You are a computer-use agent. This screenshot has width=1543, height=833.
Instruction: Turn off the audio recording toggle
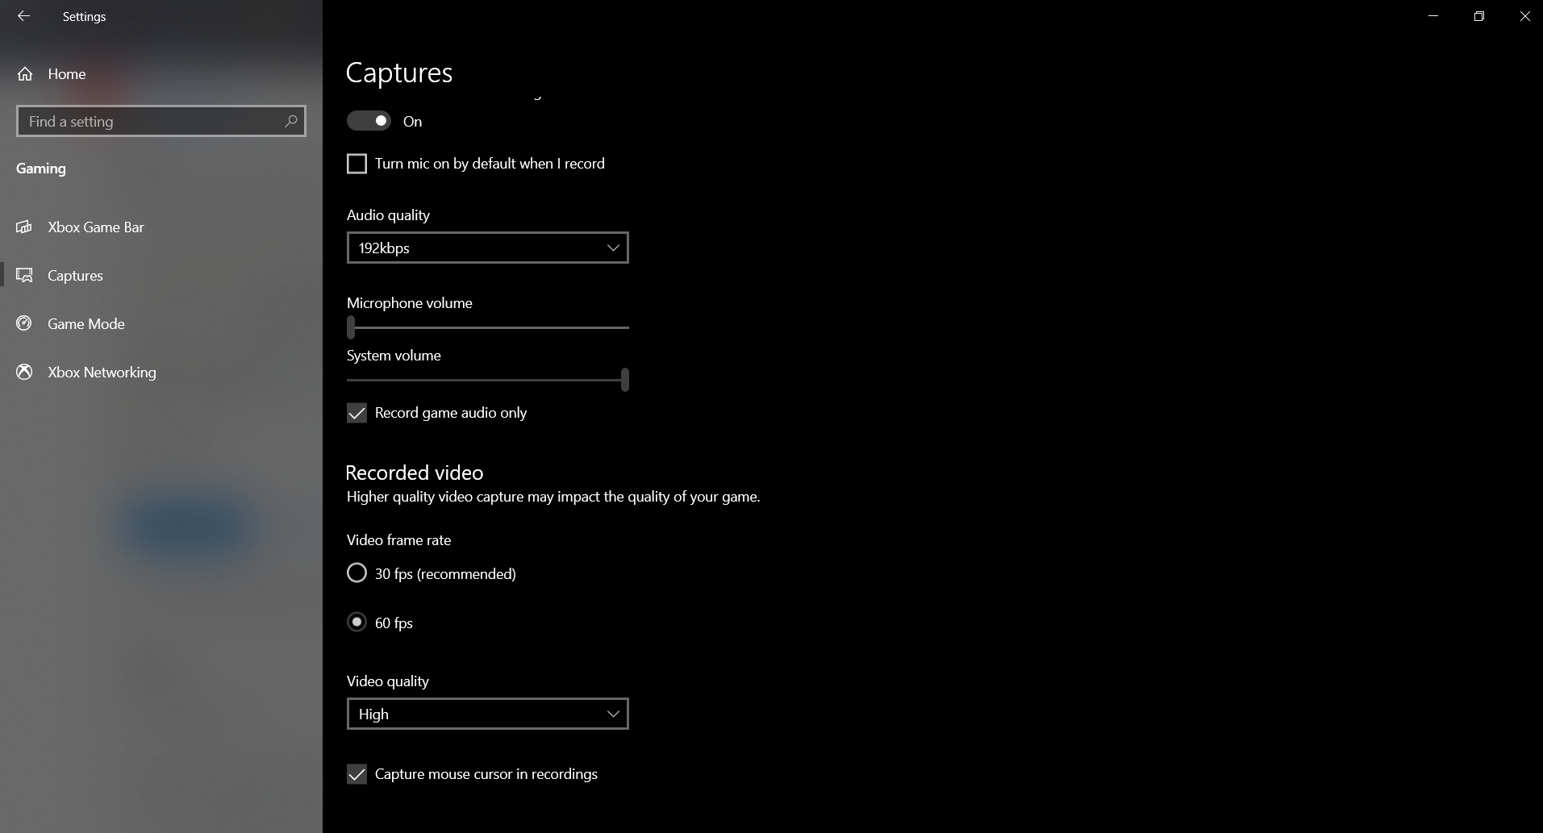coord(369,121)
